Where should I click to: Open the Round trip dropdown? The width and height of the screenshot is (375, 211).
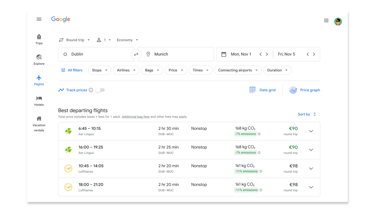74,40
